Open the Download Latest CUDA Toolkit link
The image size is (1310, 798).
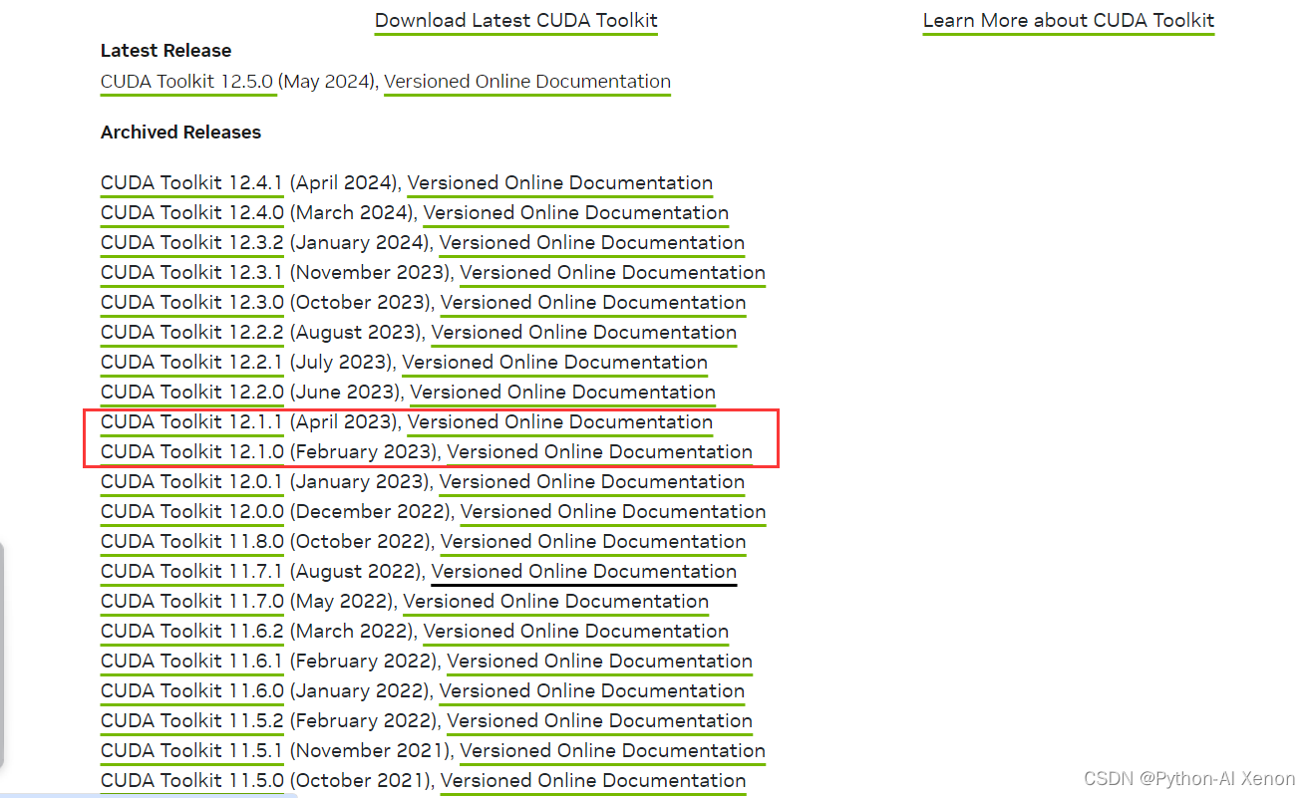point(516,21)
